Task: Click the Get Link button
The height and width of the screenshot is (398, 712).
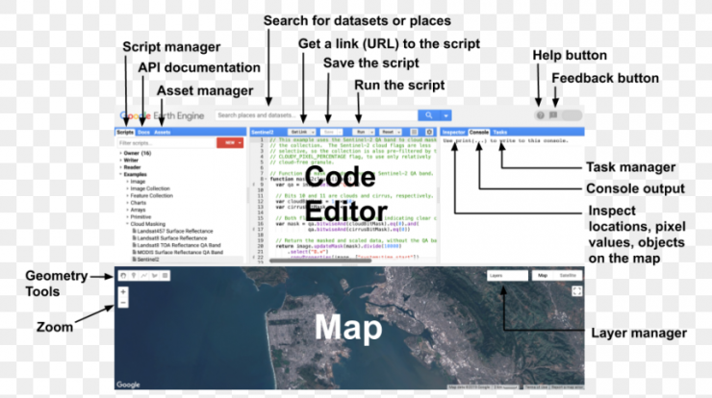Action: tap(301, 132)
